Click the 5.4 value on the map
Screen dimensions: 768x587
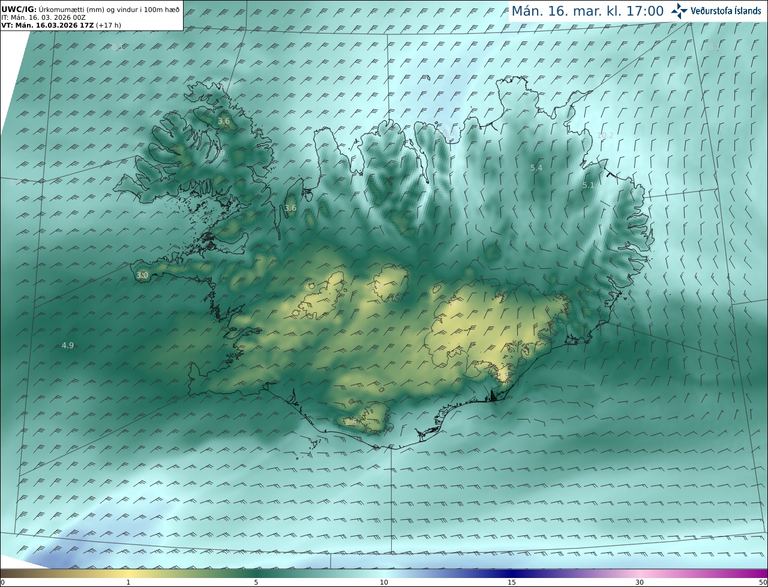pyautogui.click(x=536, y=168)
